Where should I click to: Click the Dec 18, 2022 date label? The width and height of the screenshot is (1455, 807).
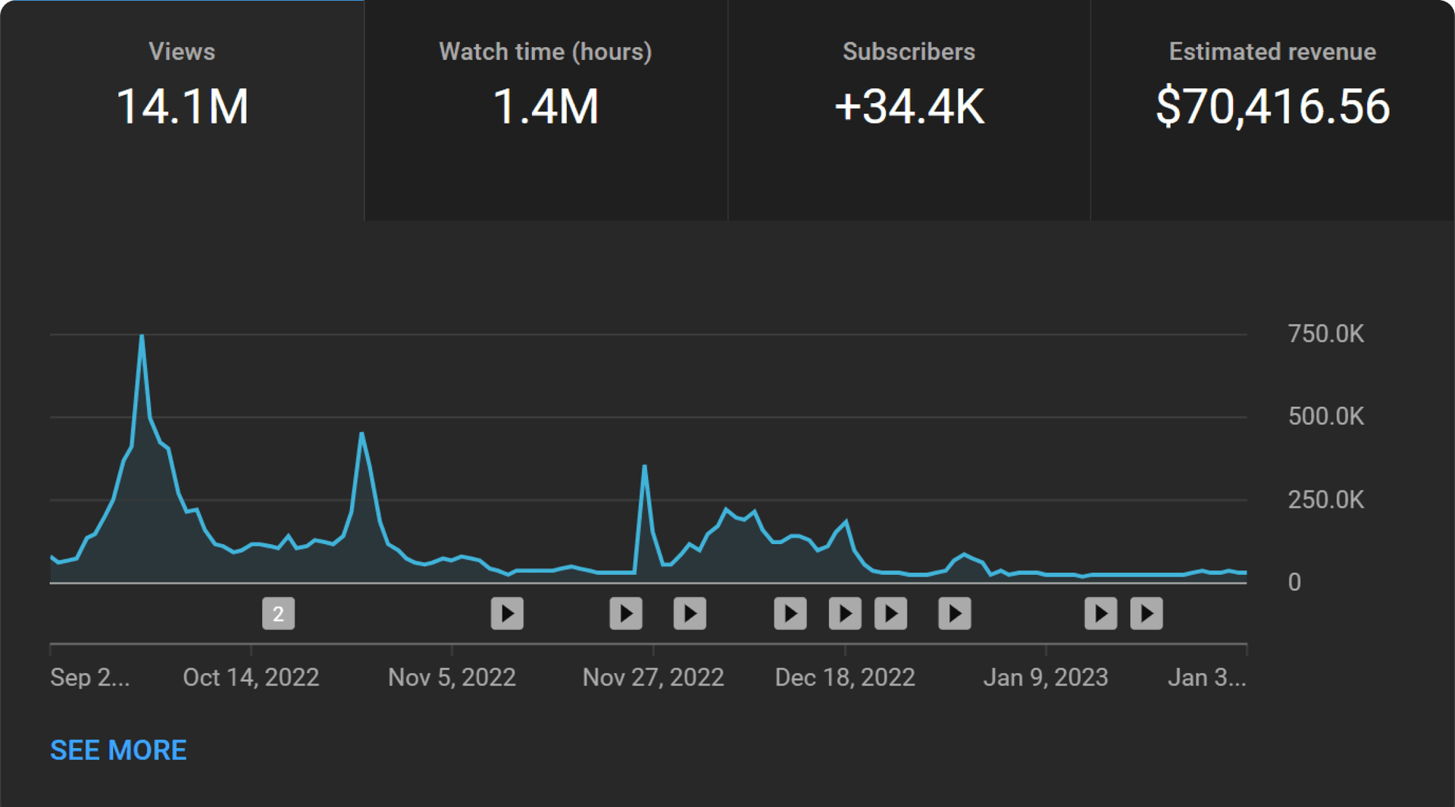coord(845,677)
